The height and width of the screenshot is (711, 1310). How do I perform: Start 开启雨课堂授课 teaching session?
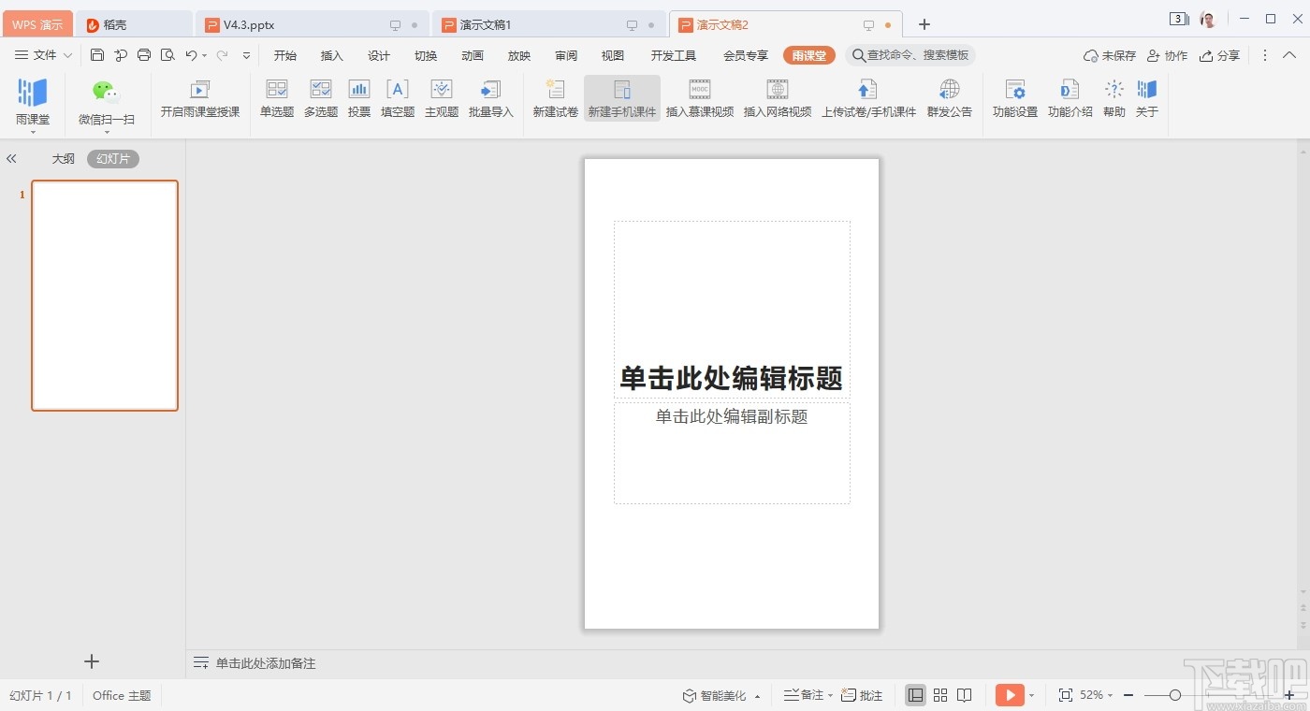click(199, 99)
